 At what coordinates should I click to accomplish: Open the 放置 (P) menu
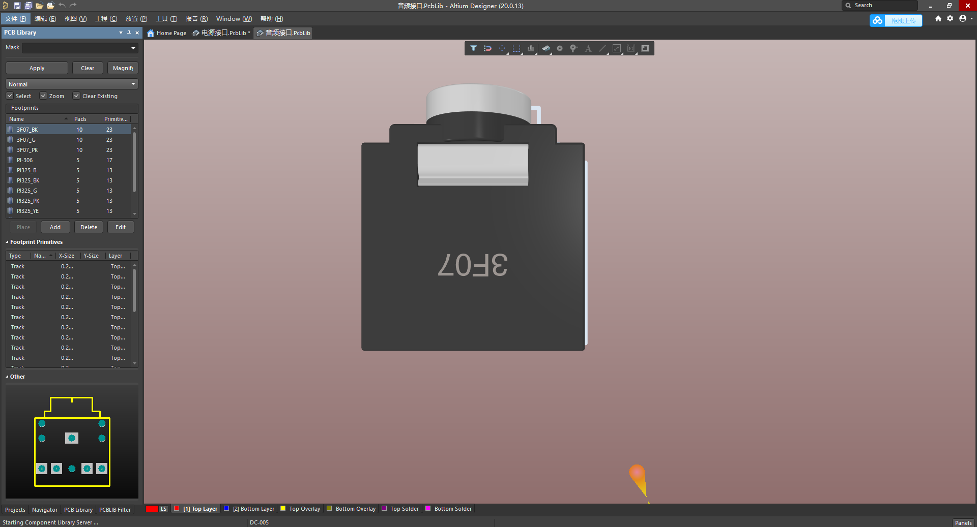tap(136, 19)
